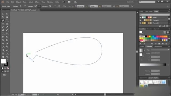
Task: Select the Gradient tool in toolbox
Action: [7, 43]
